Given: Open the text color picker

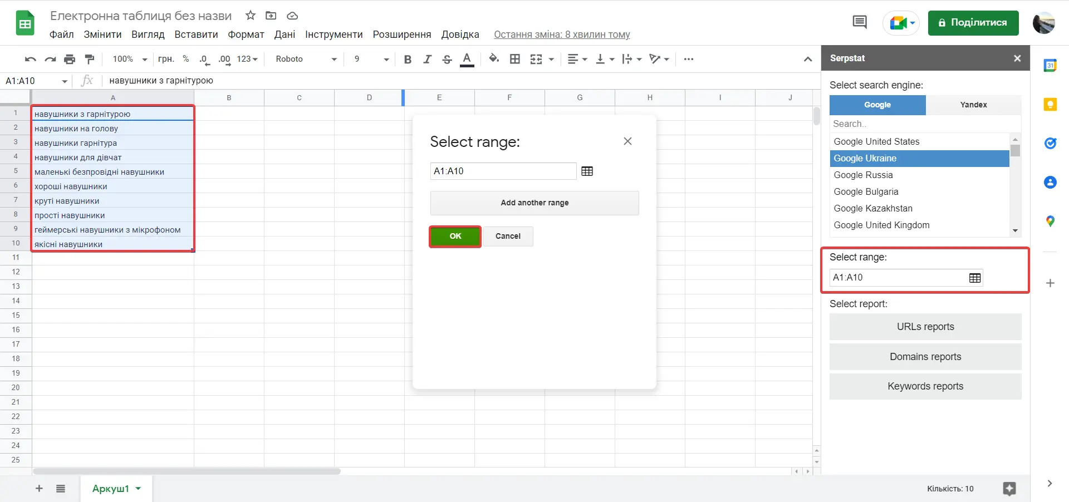Looking at the screenshot, I should coord(467,59).
